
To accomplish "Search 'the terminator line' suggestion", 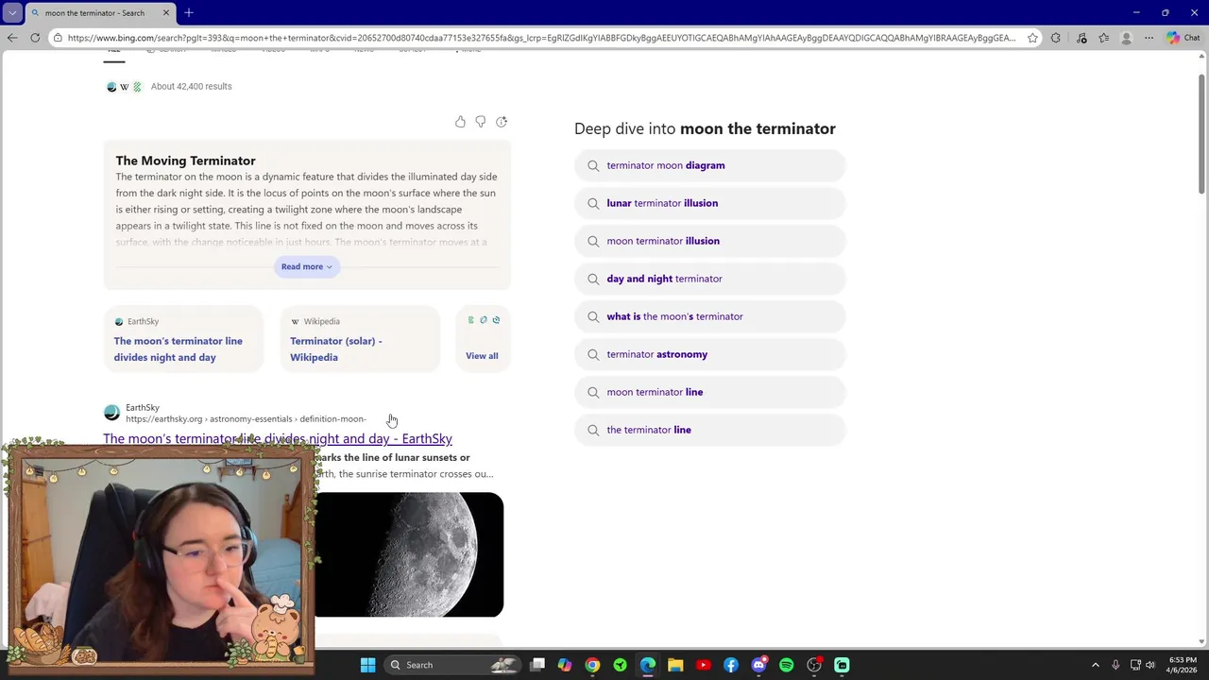I will (709, 430).
